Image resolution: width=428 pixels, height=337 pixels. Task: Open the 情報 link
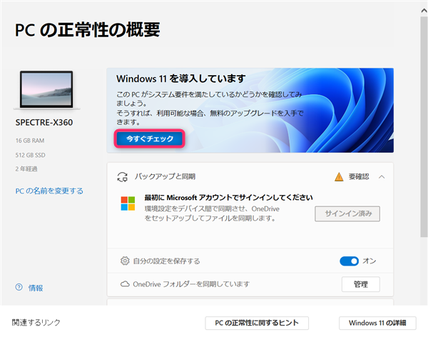click(x=36, y=288)
